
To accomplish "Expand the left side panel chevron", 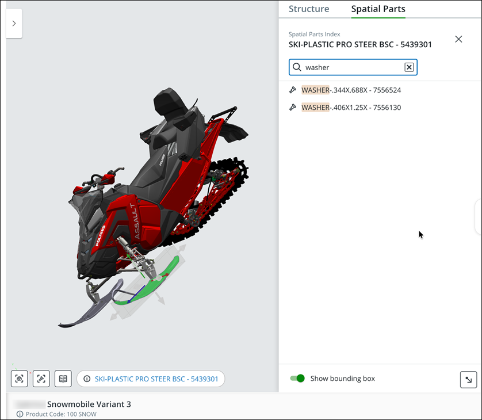I will pyautogui.click(x=14, y=24).
